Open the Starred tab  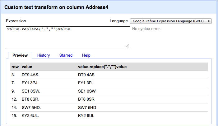click(x=66, y=55)
